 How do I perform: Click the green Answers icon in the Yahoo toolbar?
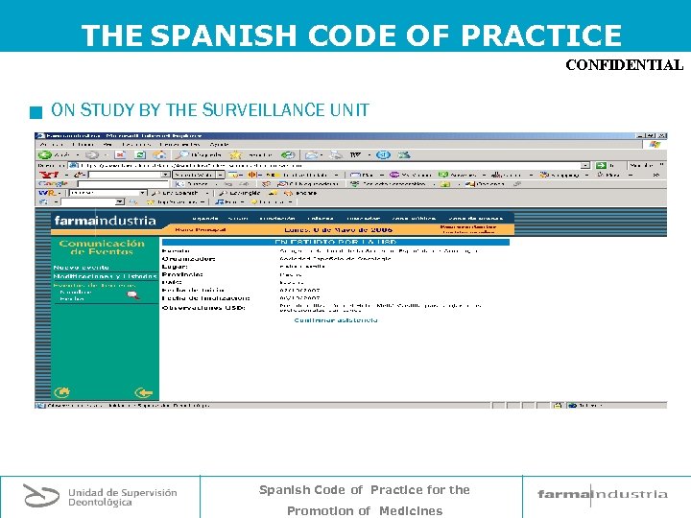click(x=442, y=175)
